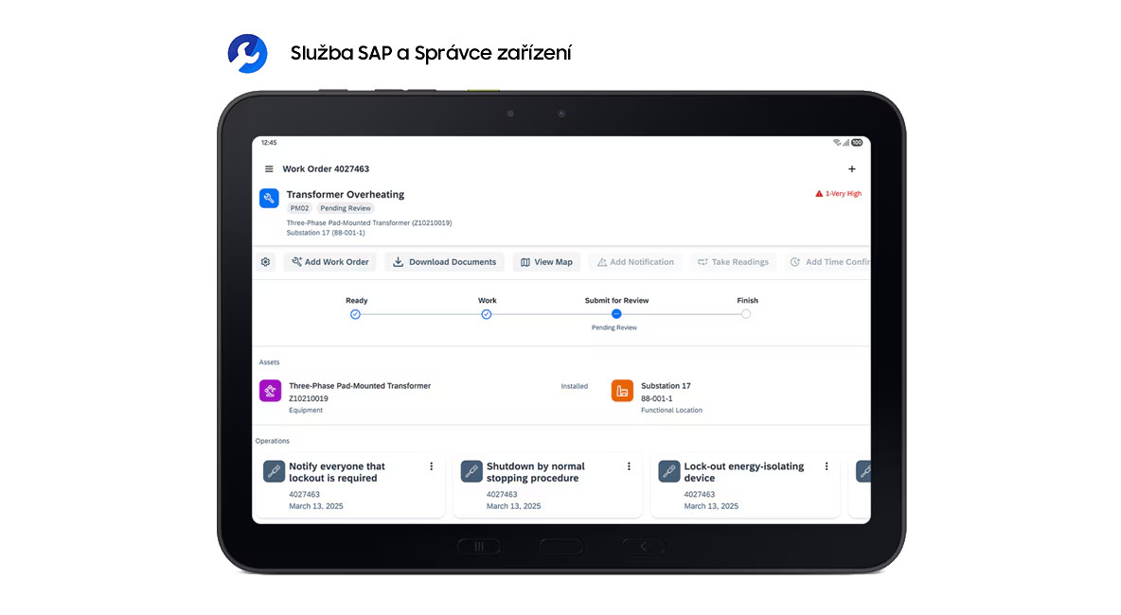Open the gear settings icon in toolbar

pyautogui.click(x=265, y=262)
